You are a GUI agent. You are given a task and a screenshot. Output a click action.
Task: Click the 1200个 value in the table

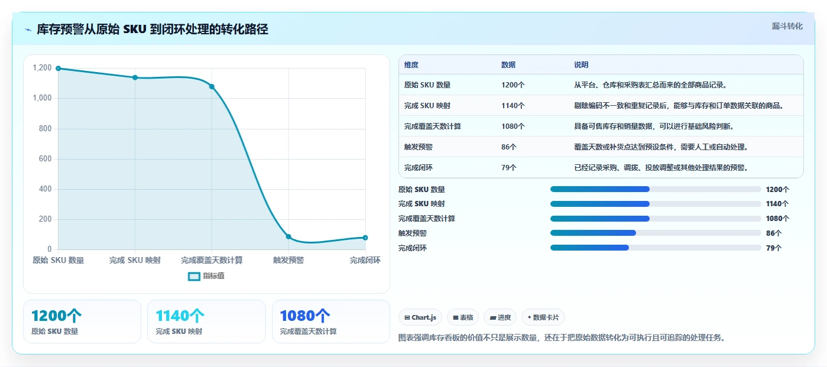513,85
